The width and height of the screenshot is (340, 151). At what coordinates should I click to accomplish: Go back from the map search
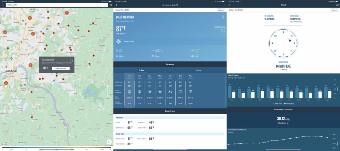[3, 5]
